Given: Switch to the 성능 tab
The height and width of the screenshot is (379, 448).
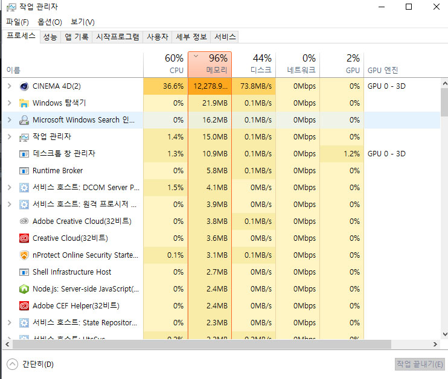Looking at the screenshot, I should 50,37.
